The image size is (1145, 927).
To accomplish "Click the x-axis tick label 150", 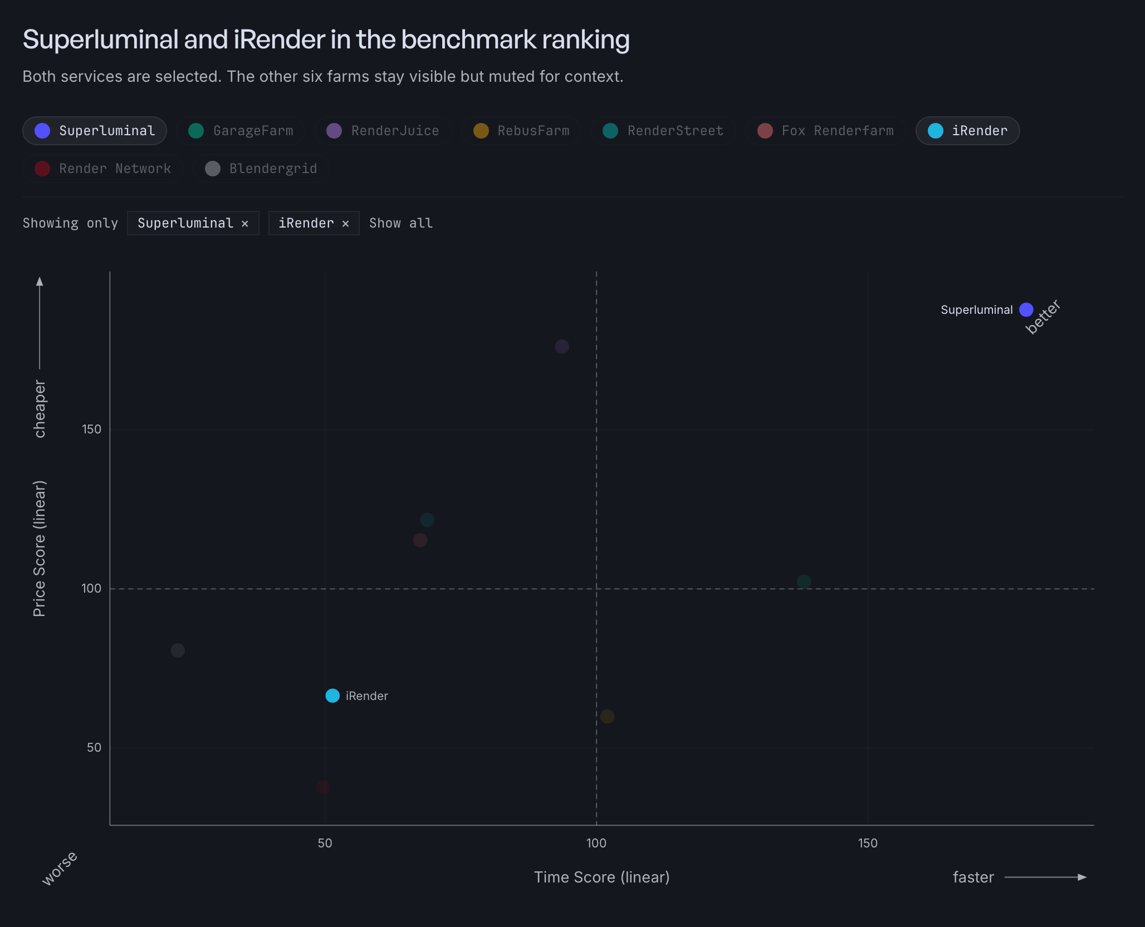I will click(868, 843).
